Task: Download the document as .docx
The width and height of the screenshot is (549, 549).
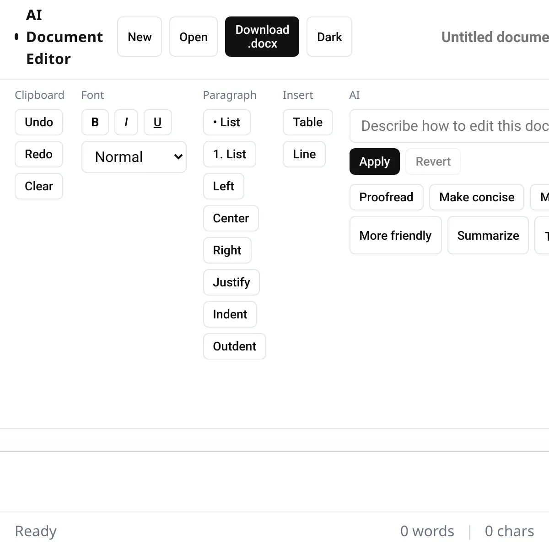Action: point(262,37)
